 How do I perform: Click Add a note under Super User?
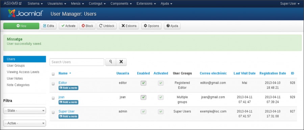tap(69, 116)
